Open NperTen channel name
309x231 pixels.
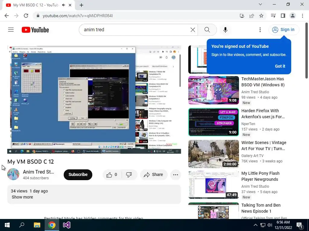click(x=248, y=124)
